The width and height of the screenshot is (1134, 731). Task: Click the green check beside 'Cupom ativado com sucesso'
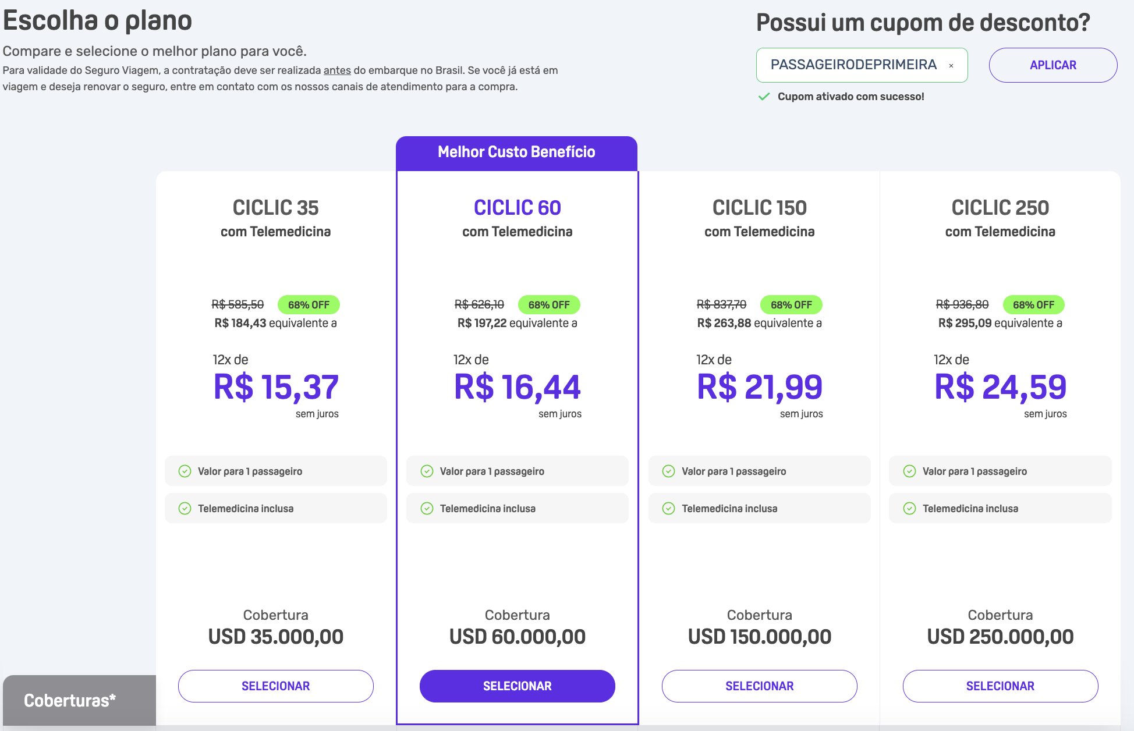pyautogui.click(x=764, y=97)
